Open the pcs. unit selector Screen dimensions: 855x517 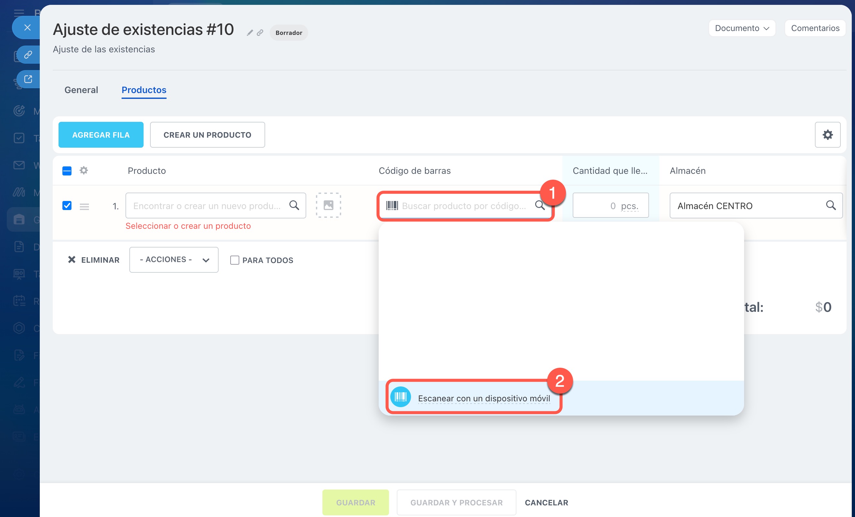coord(630,206)
